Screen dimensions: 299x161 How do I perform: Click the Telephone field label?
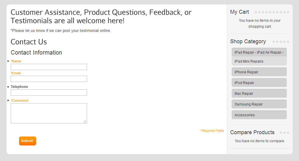(19, 87)
